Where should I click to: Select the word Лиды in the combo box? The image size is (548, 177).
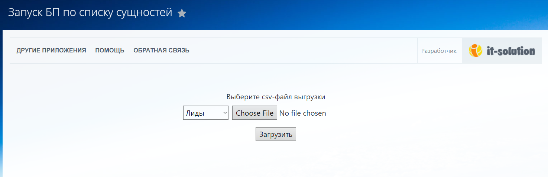(x=195, y=113)
